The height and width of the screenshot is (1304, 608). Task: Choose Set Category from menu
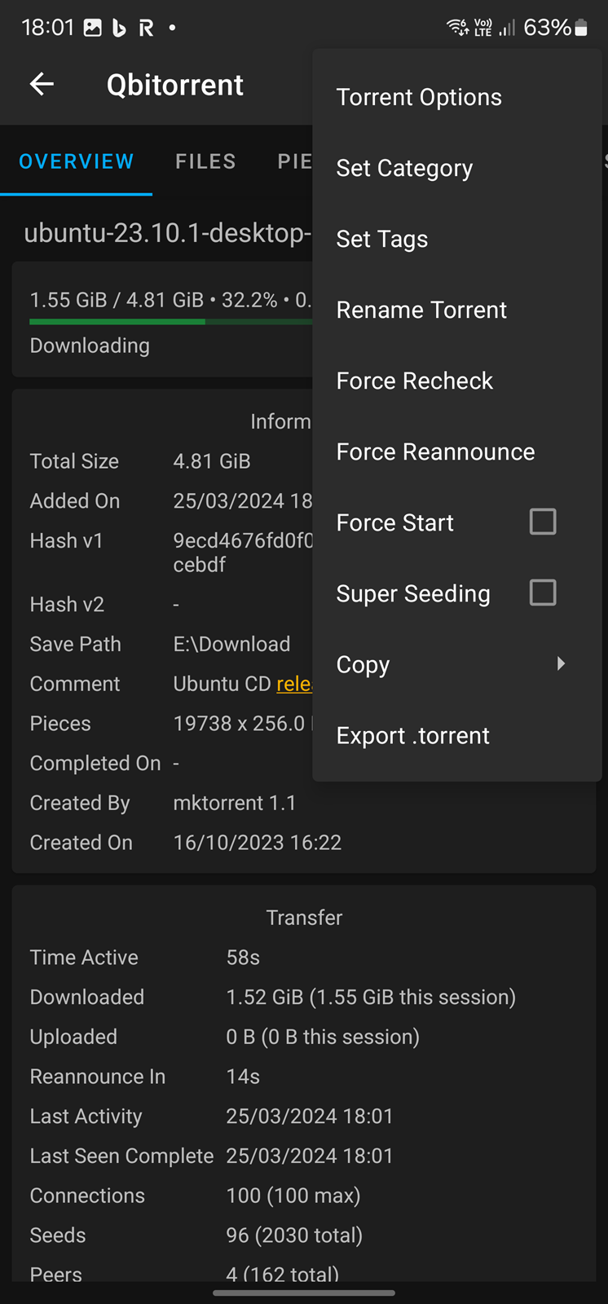[404, 168]
